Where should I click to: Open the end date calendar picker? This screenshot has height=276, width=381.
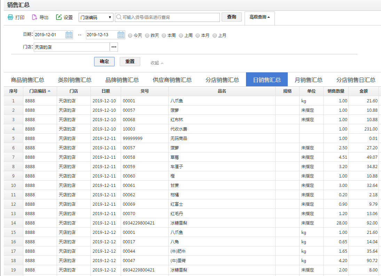click(x=121, y=35)
